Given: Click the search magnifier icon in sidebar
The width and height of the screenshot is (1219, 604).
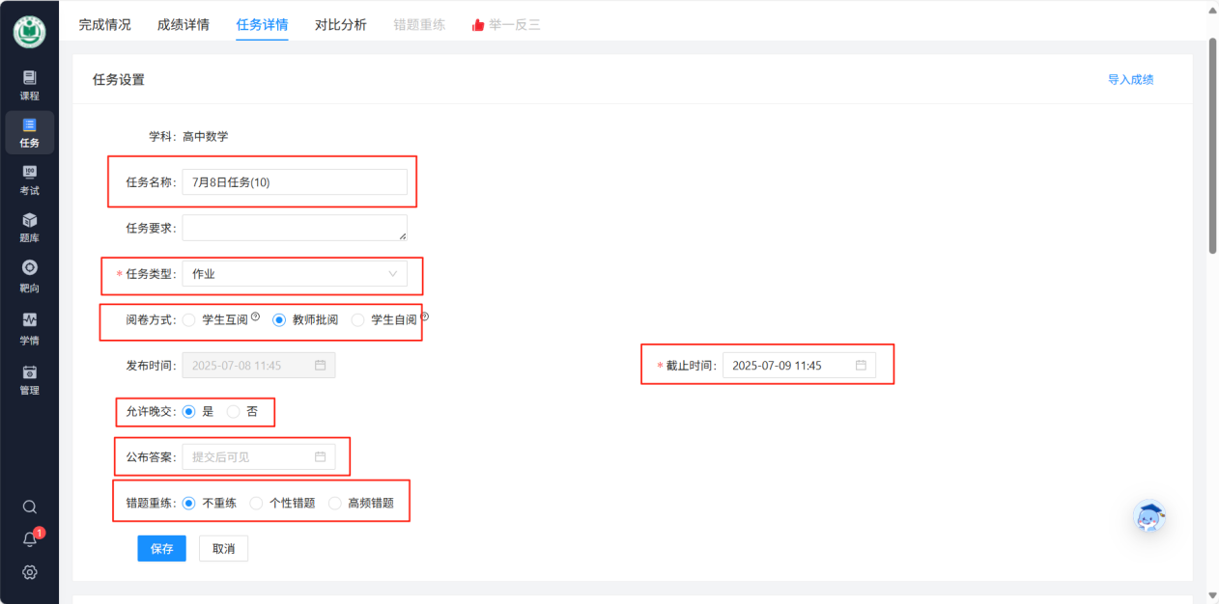Looking at the screenshot, I should 29,507.
